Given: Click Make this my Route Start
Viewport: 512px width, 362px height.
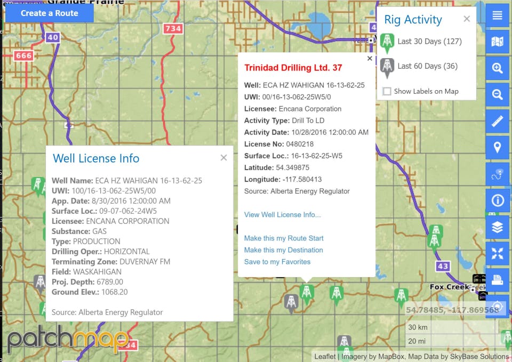Looking at the screenshot, I should click(x=284, y=238).
